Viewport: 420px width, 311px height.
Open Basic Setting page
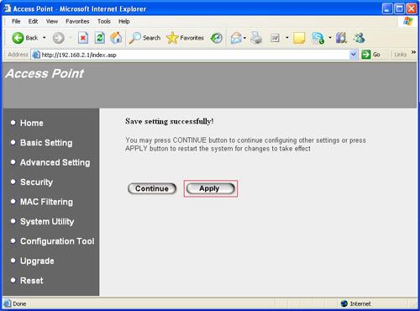coord(46,143)
